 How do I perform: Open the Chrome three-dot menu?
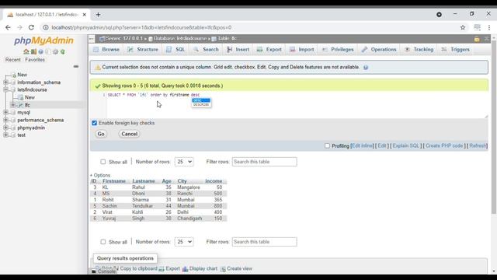pyautogui.click(x=489, y=28)
